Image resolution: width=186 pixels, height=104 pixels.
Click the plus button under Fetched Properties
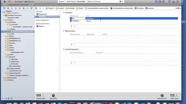(x=71, y=63)
